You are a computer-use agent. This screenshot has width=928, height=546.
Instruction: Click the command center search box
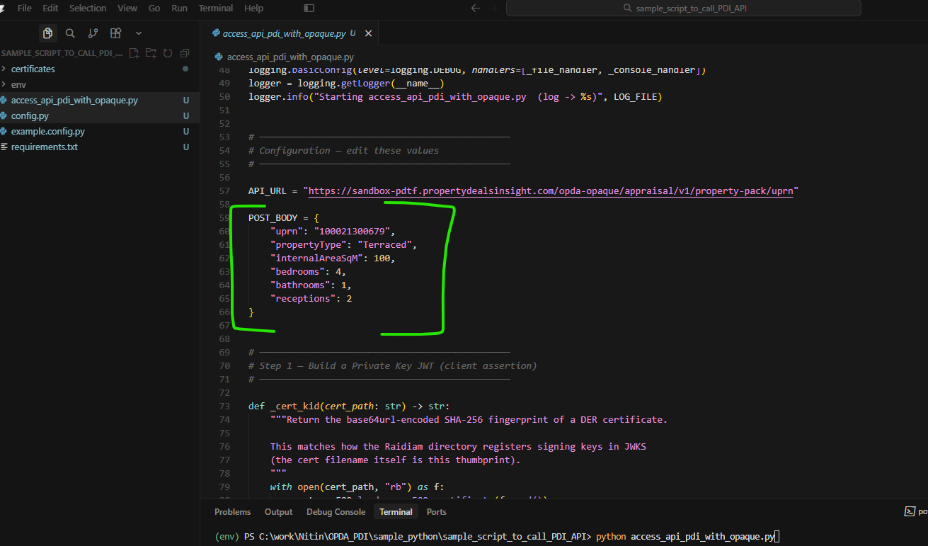(x=683, y=8)
